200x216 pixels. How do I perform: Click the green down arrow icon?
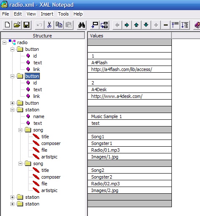146,25
